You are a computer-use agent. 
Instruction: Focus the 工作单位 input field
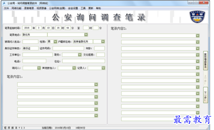pos(38,55)
